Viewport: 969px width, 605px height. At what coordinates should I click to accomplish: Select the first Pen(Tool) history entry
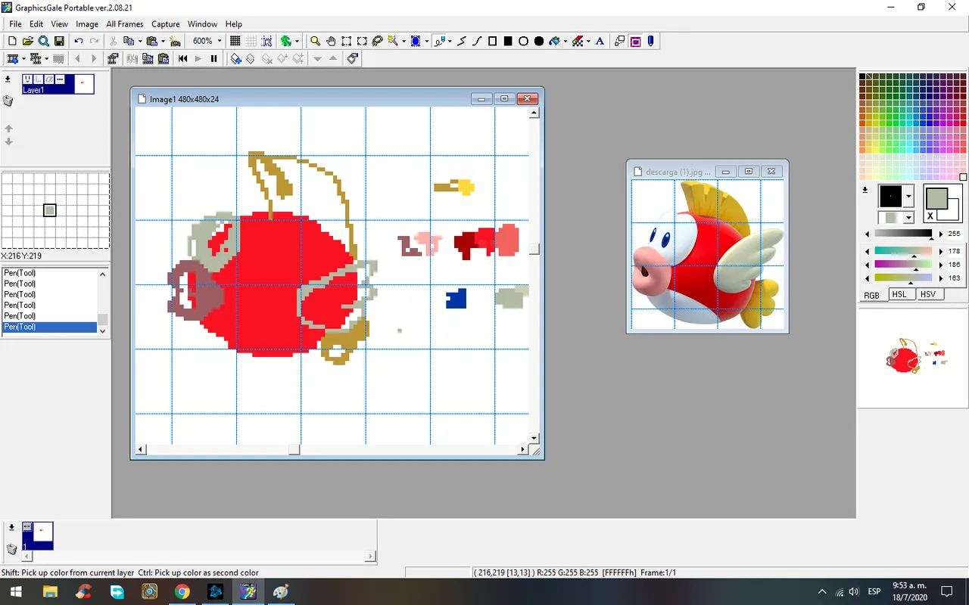point(49,273)
